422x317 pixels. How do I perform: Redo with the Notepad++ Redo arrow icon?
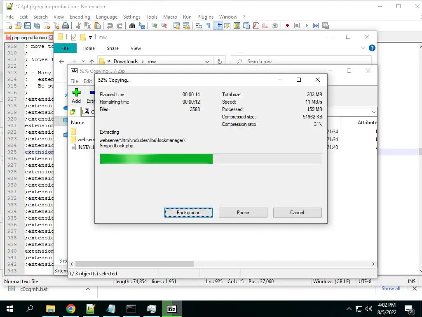tap(120, 26)
